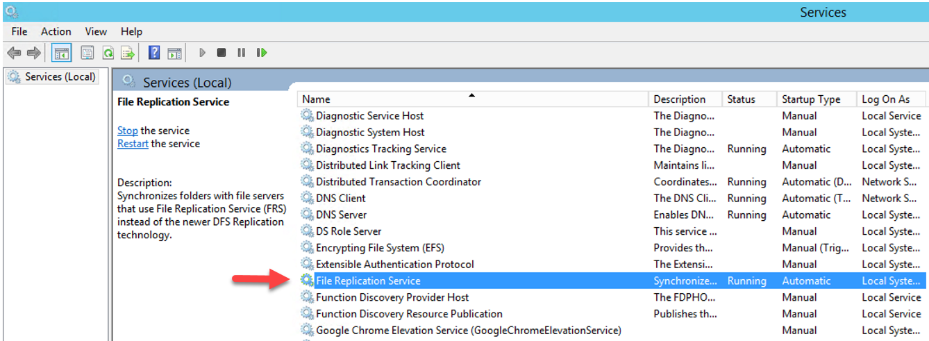Click the Start Service play icon

[202, 53]
